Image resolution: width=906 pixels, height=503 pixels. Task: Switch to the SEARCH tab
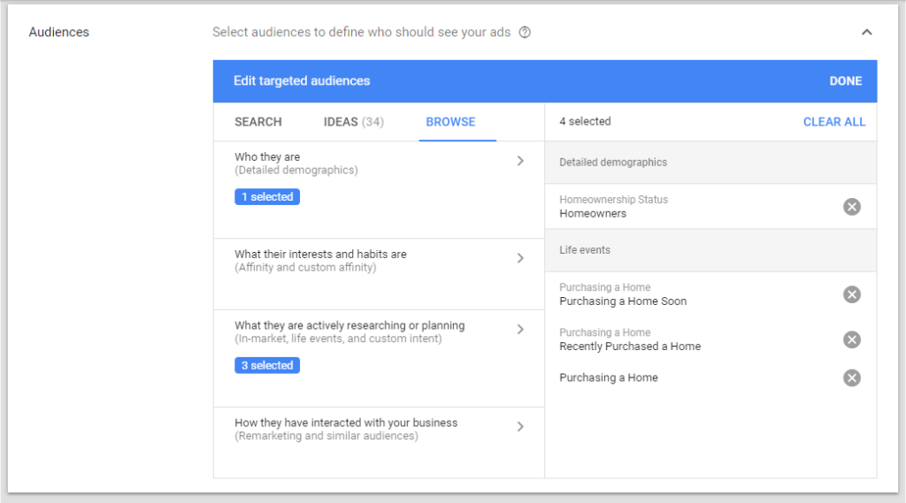coord(258,122)
